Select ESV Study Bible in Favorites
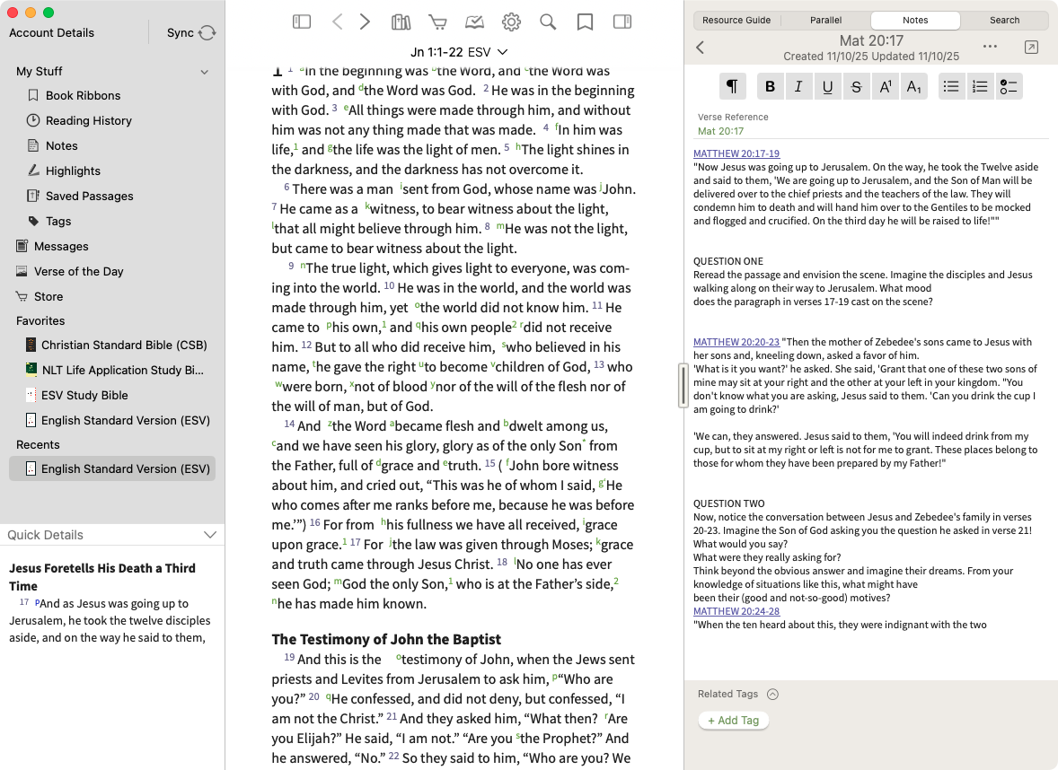The width and height of the screenshot is (1058, 770). coord(84,395)
